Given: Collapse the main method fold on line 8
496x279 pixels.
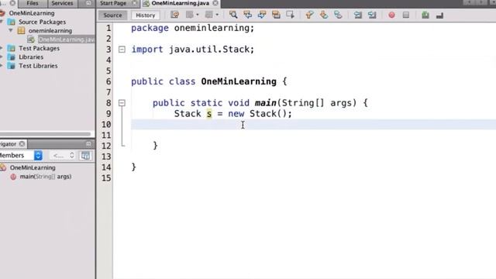Looking at the screenshot, I should pos(122,103).
